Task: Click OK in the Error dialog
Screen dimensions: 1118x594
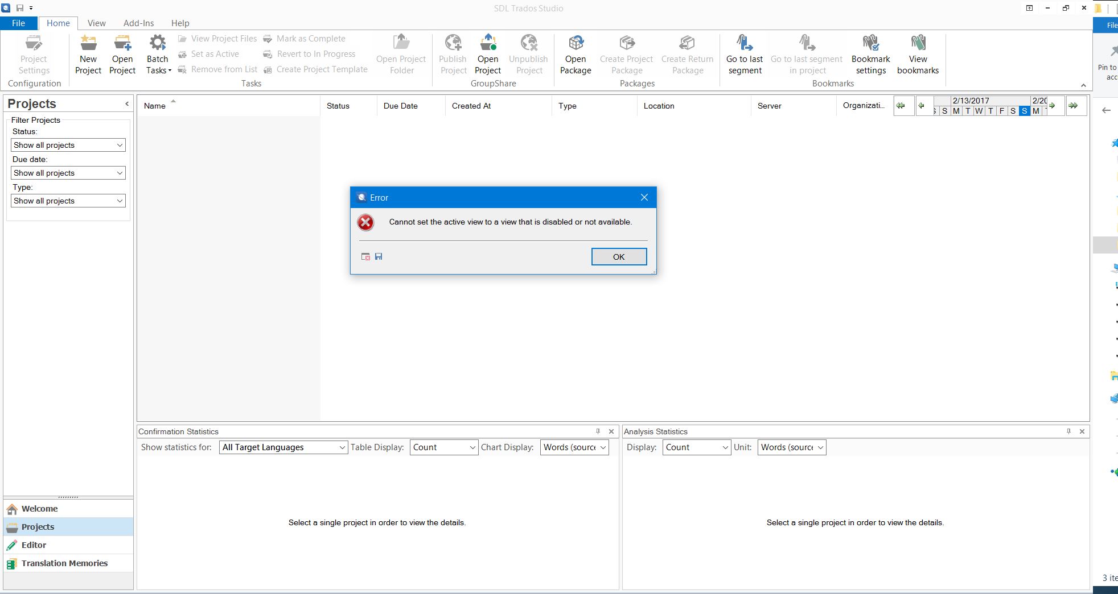Action: 619,257
